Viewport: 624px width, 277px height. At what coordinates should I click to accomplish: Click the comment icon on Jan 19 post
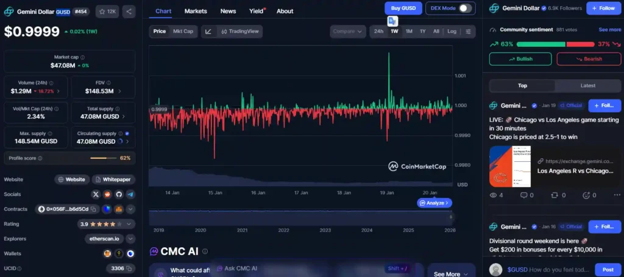[523, 195]
